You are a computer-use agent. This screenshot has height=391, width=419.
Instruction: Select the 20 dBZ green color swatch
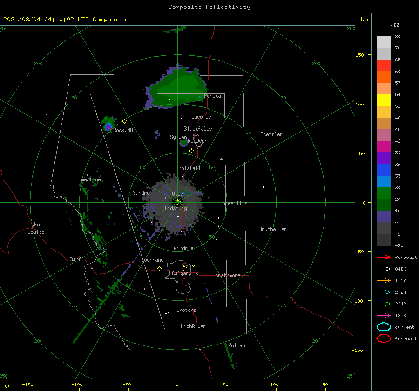click(x=384, y=193)
